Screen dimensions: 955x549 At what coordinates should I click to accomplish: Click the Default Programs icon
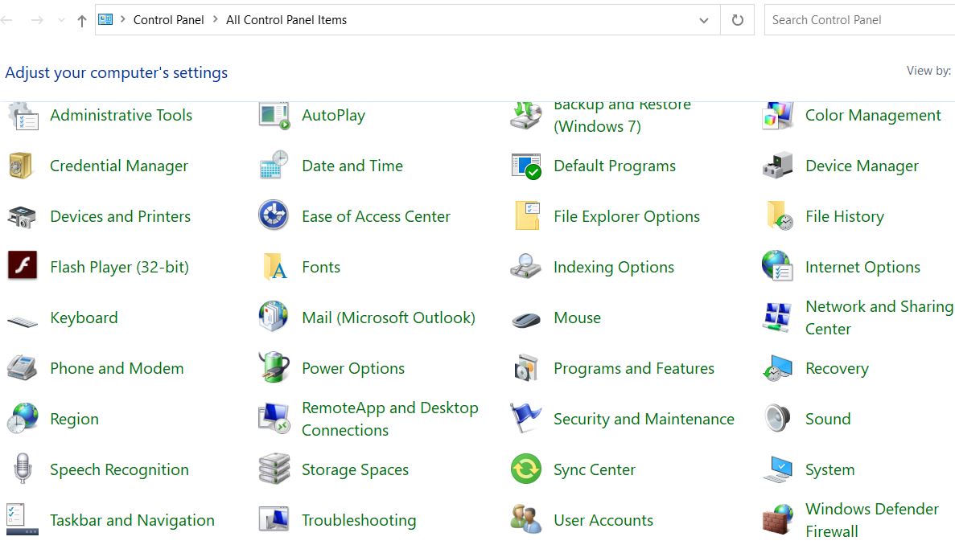(526, 166)
